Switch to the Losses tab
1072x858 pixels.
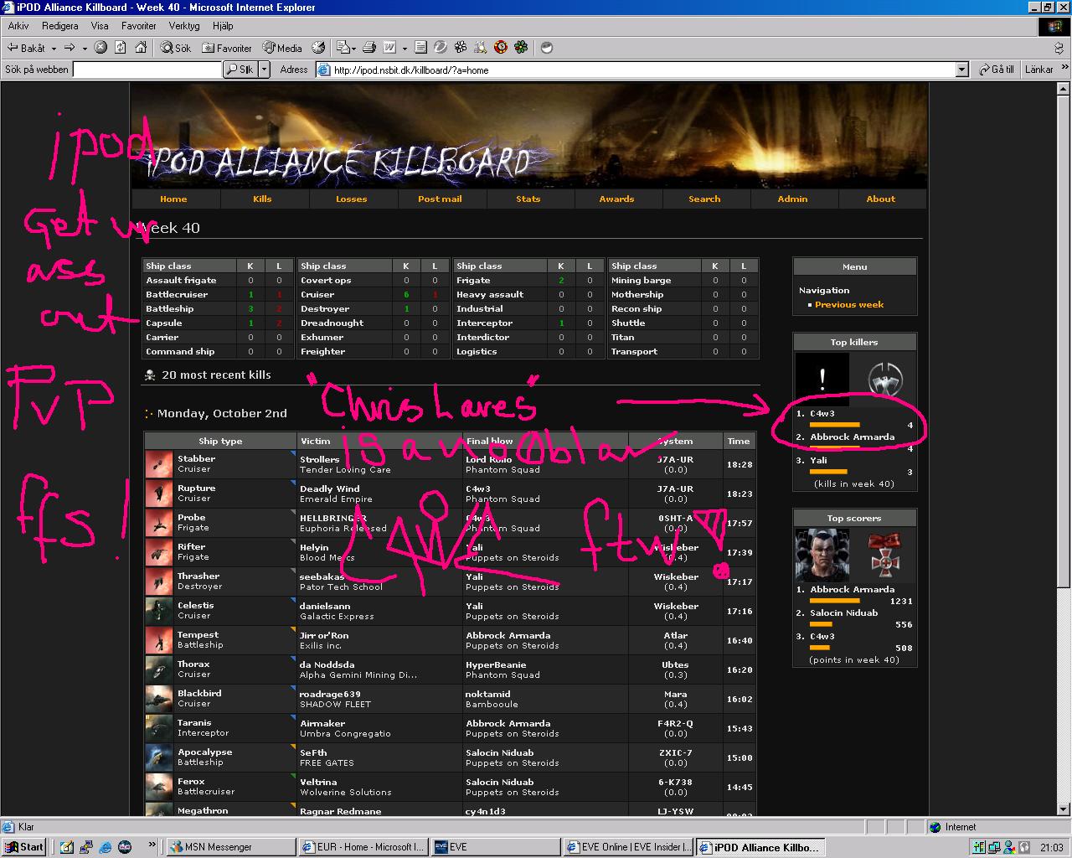click(351, 199)
